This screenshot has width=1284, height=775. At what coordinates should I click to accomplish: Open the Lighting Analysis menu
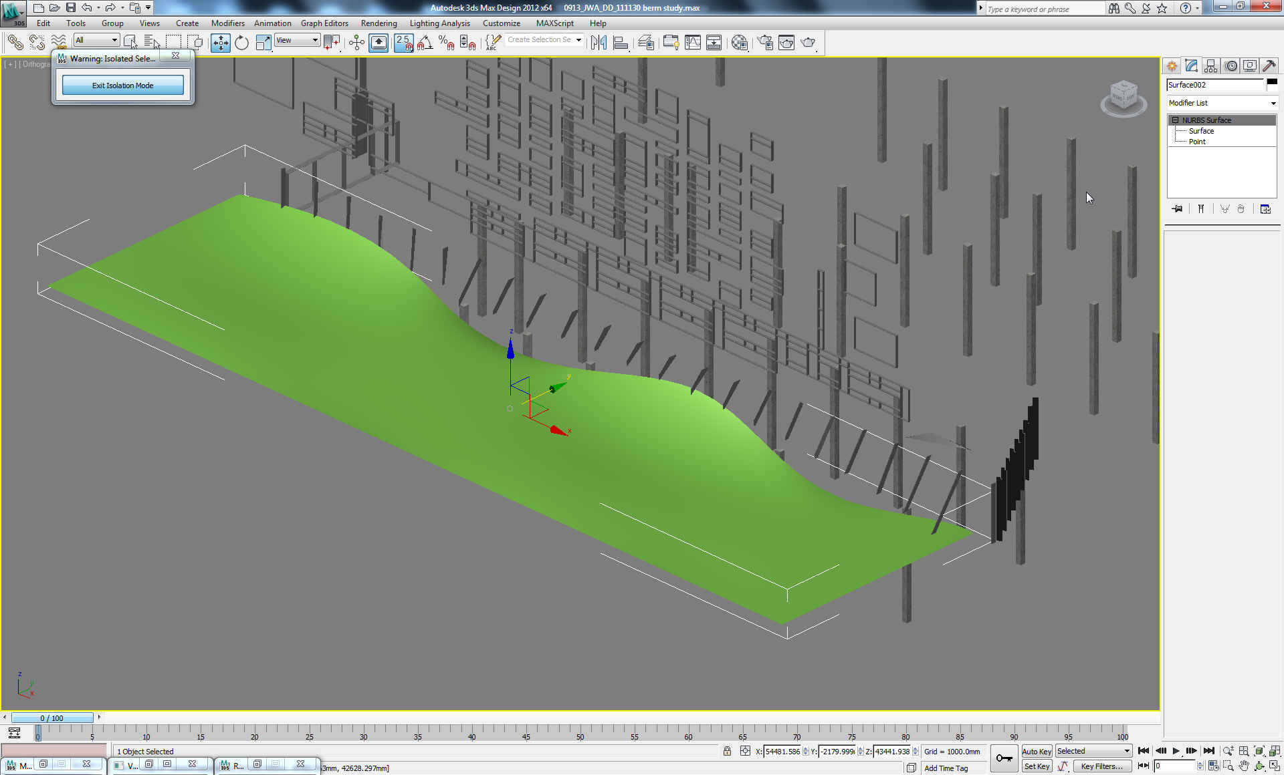[439, 23]
